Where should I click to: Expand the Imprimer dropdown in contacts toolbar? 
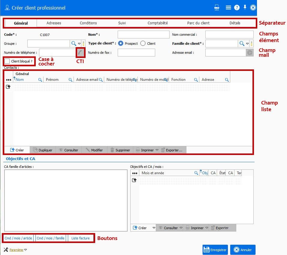point(157,150)
